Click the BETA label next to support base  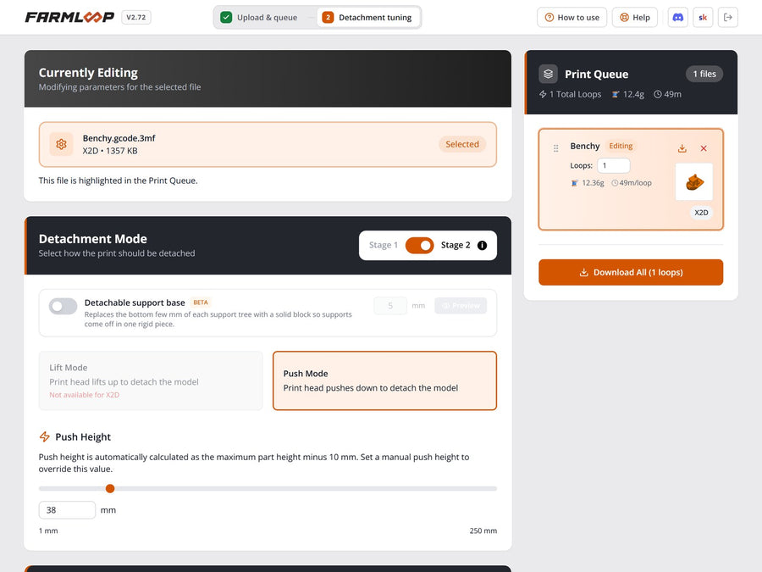pos(200,303)
